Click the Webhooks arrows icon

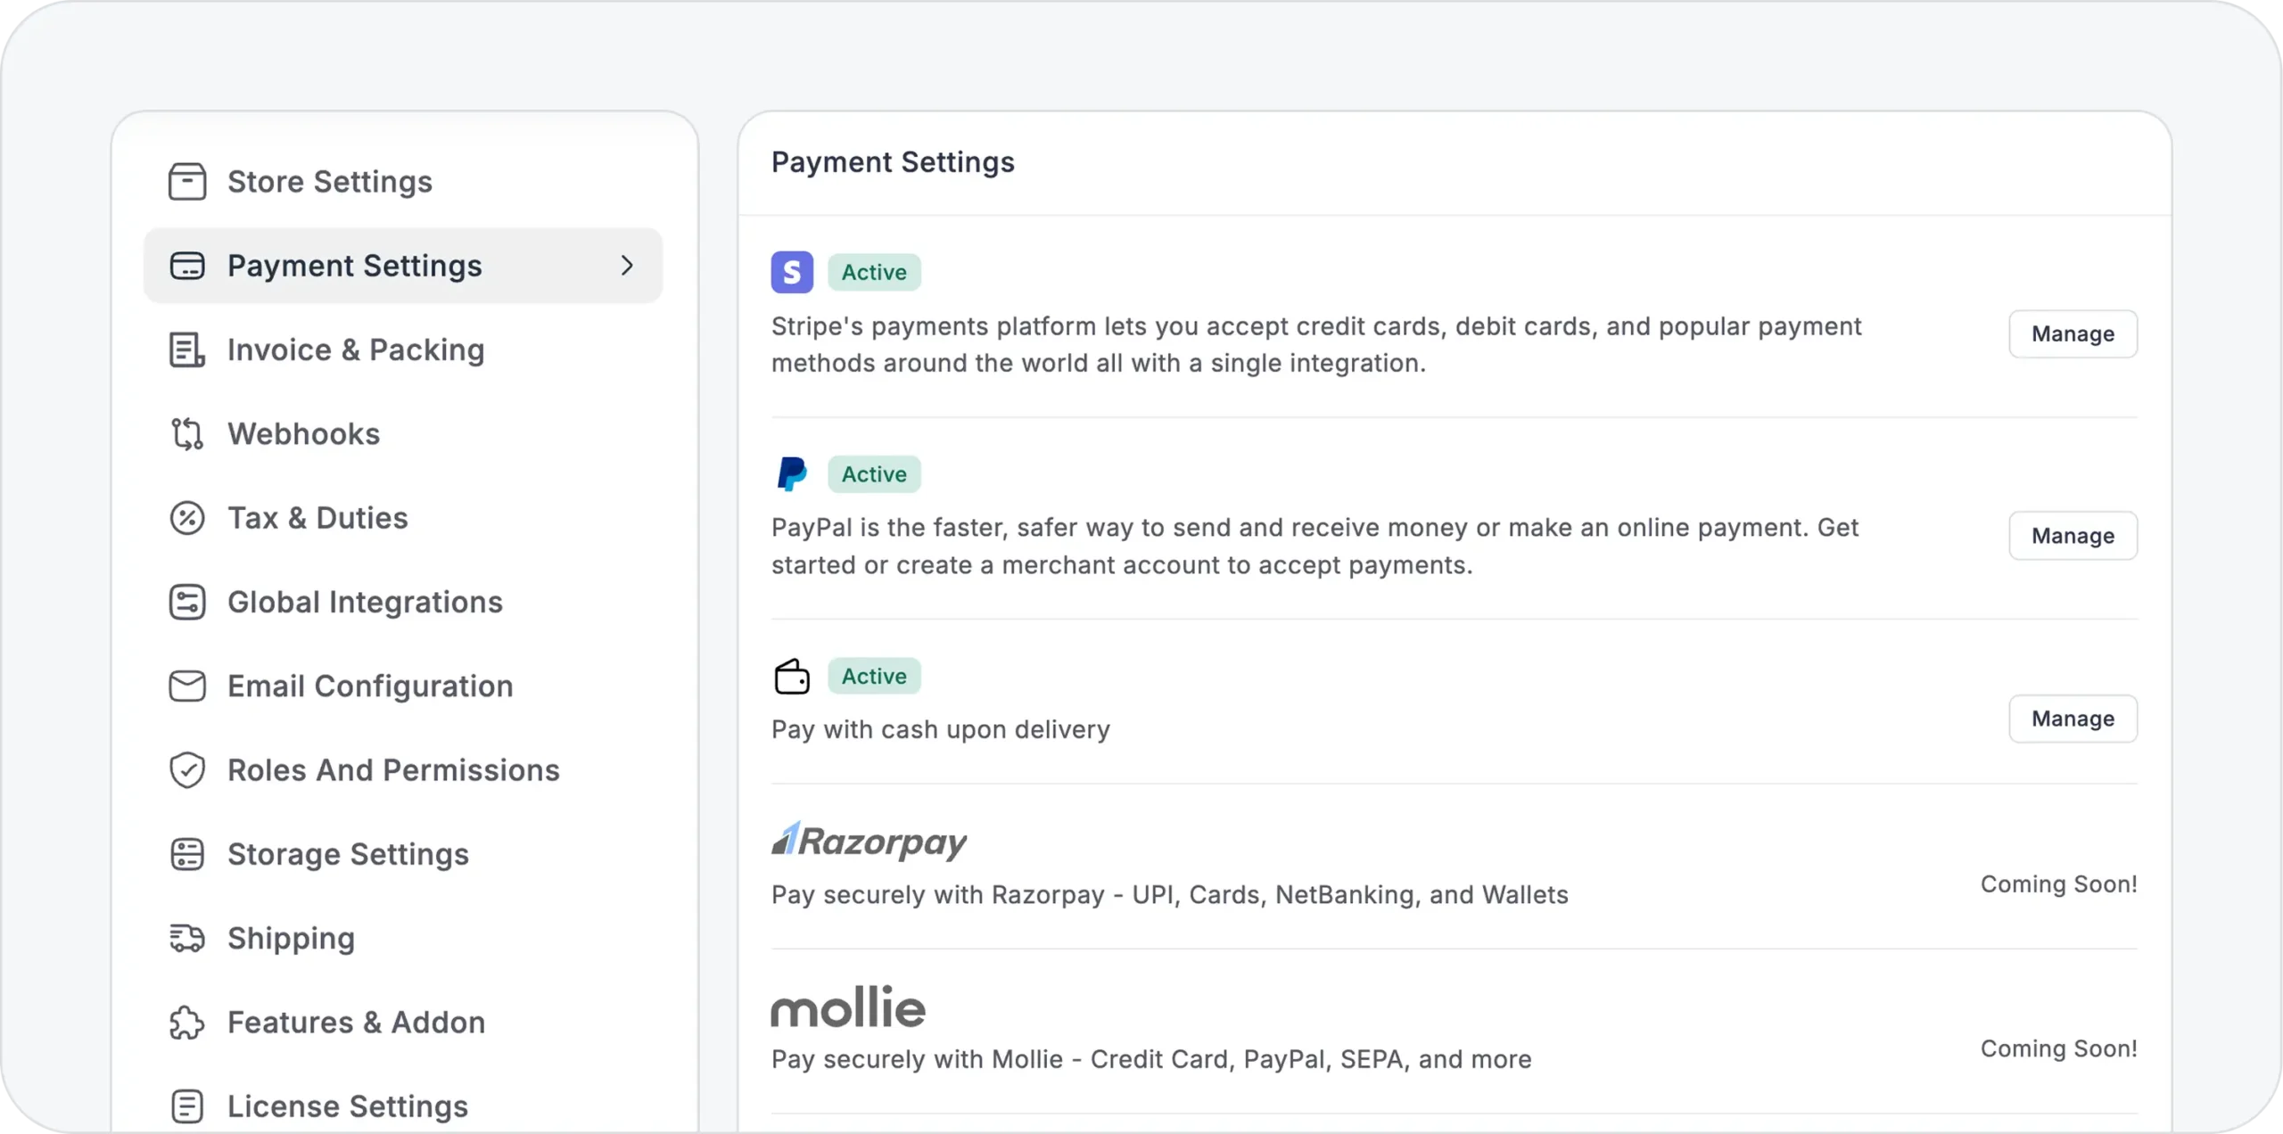(187, 434)
